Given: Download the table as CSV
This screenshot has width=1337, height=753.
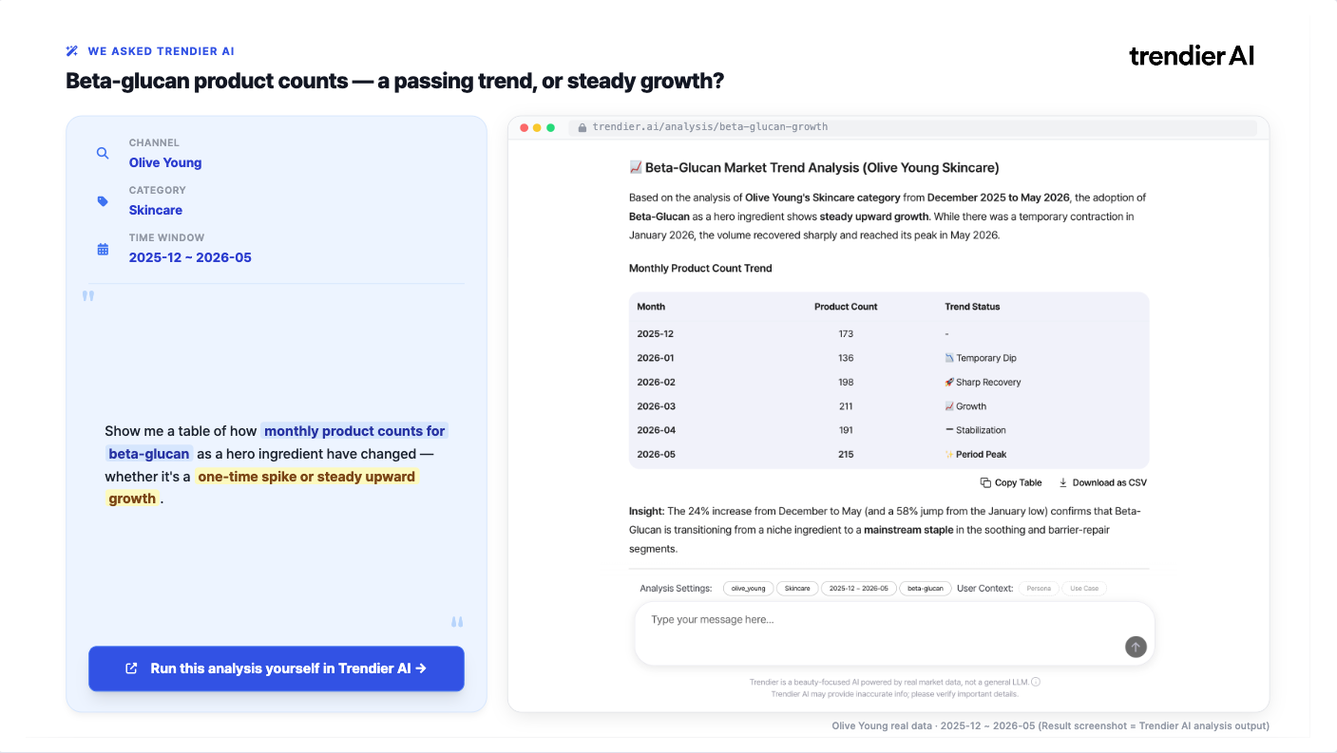Looking at the screenshot, I should 1102,482.
